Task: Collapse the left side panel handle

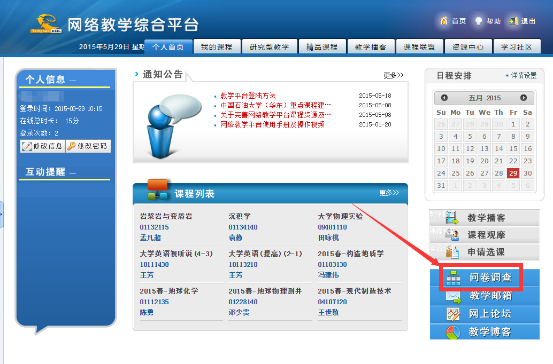Action: (x=2, y=214)
